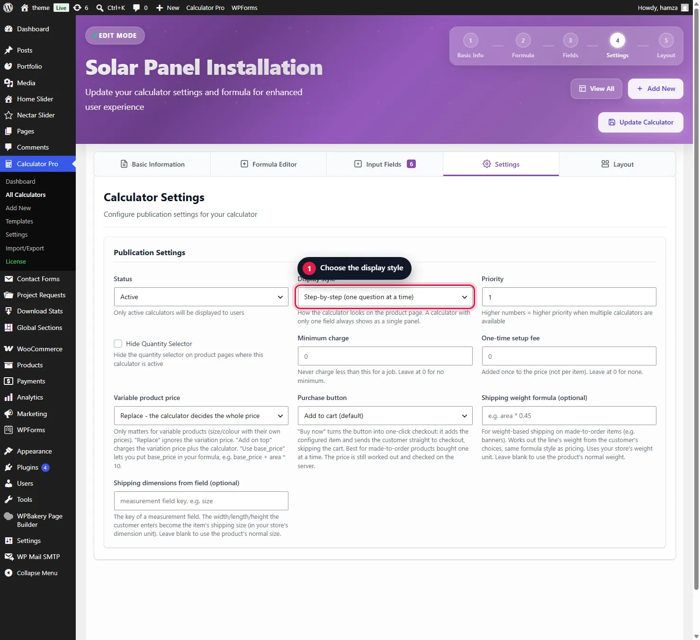Click the Nectar Slider star icon
This screenshot has height=640, width=700.
click(x=9, y=115)
